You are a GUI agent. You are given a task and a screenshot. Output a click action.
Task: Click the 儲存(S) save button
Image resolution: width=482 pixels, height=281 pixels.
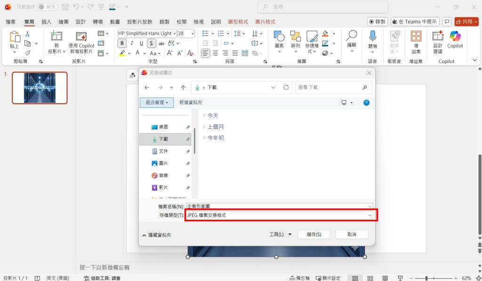(x=313, y=234)
